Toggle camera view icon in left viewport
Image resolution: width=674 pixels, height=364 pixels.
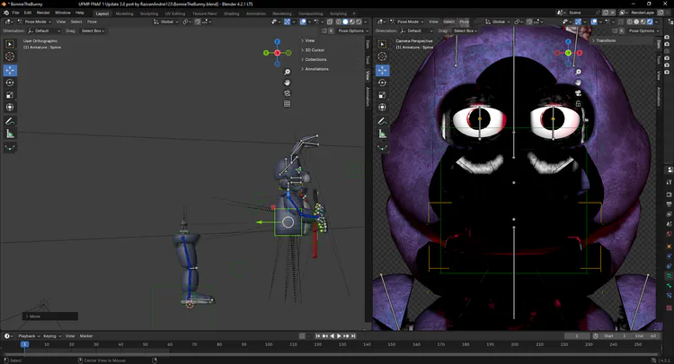point(288,93)
